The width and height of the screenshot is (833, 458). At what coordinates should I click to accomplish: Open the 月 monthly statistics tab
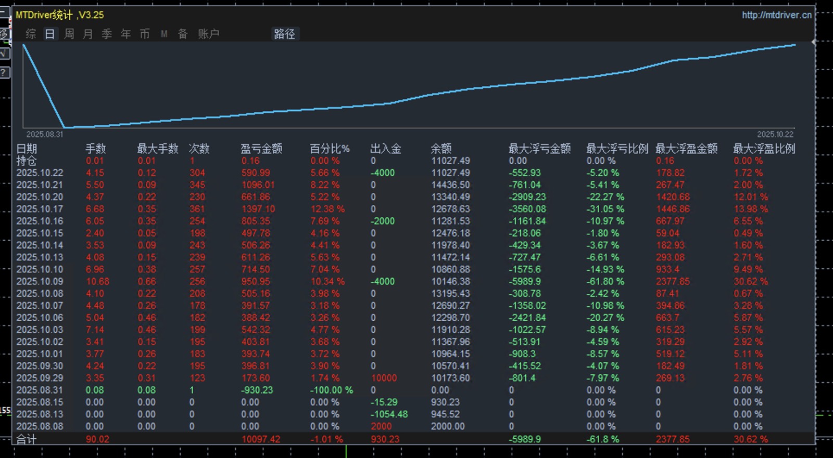(x=88, y=34)
